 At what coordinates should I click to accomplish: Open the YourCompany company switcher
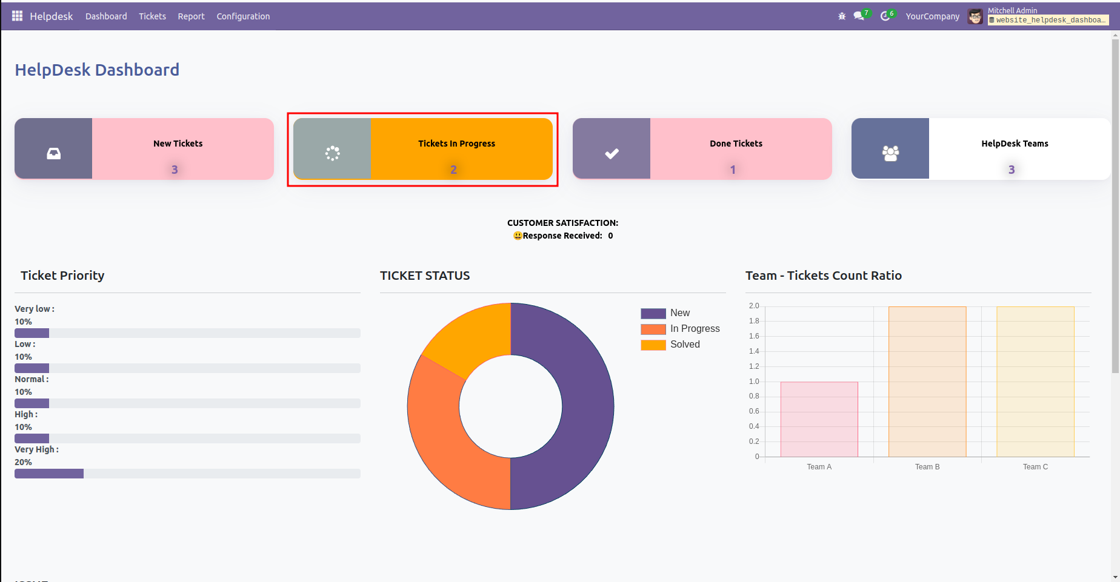click(932, 16)
